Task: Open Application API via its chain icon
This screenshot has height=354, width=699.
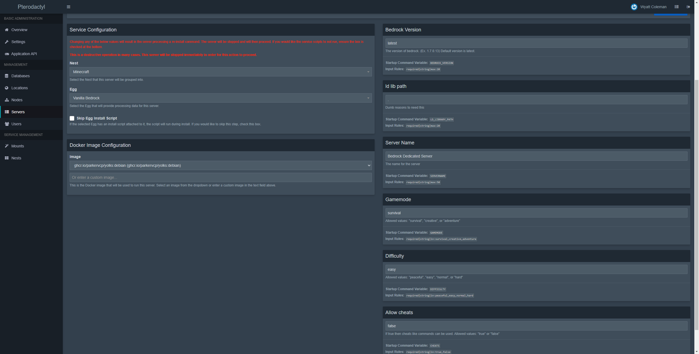Action: 7,54
